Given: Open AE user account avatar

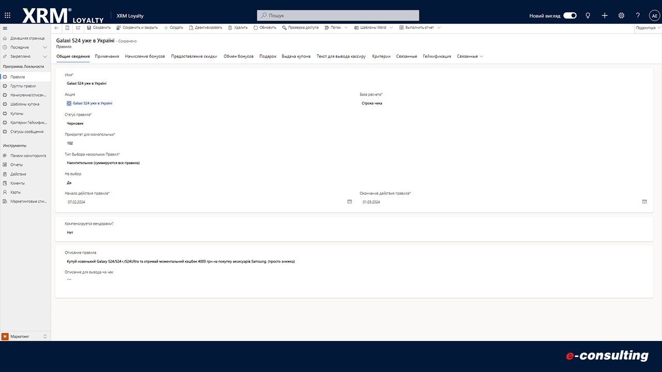Looking at the screenshot, I should point(654,16).
